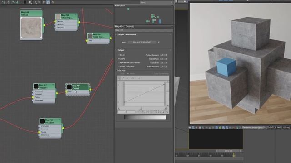Click the Map input socket on Map #11
Image resolution: width=291 pixels, height=163 pixels.
(x=87, y=40)
